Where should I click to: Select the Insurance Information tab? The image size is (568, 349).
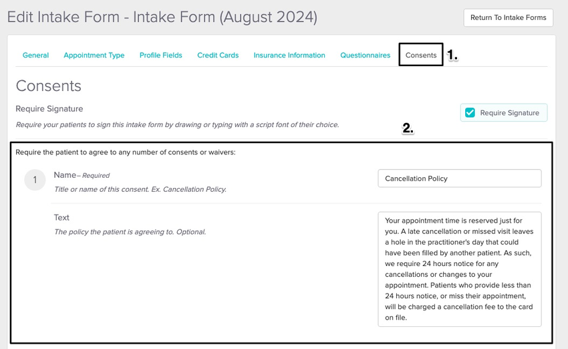pyautogui.click(x=289, y=55)
